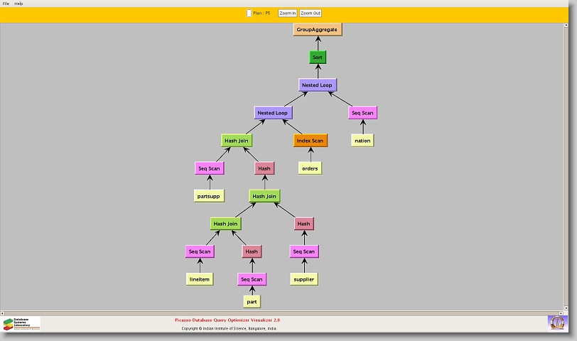Select the orange Index Scan node
This screenshot has height=341, width=577.
310,141
